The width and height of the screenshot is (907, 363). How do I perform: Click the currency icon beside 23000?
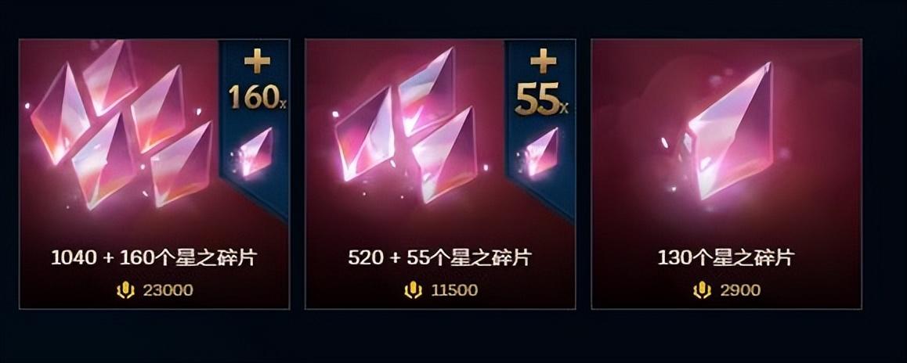click(125, 289)
